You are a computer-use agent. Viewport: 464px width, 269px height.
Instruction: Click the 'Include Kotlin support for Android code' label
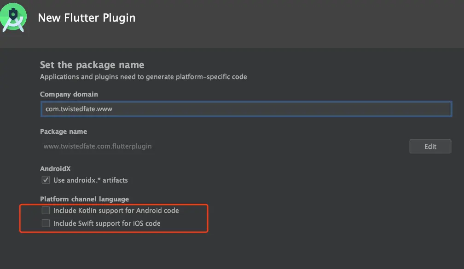(x=116, y=211)
